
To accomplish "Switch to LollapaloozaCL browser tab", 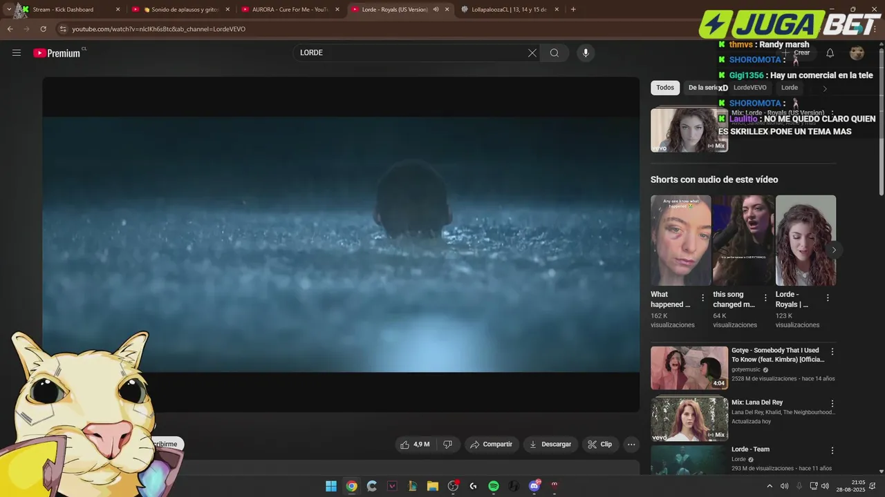I will coord(510,10).
